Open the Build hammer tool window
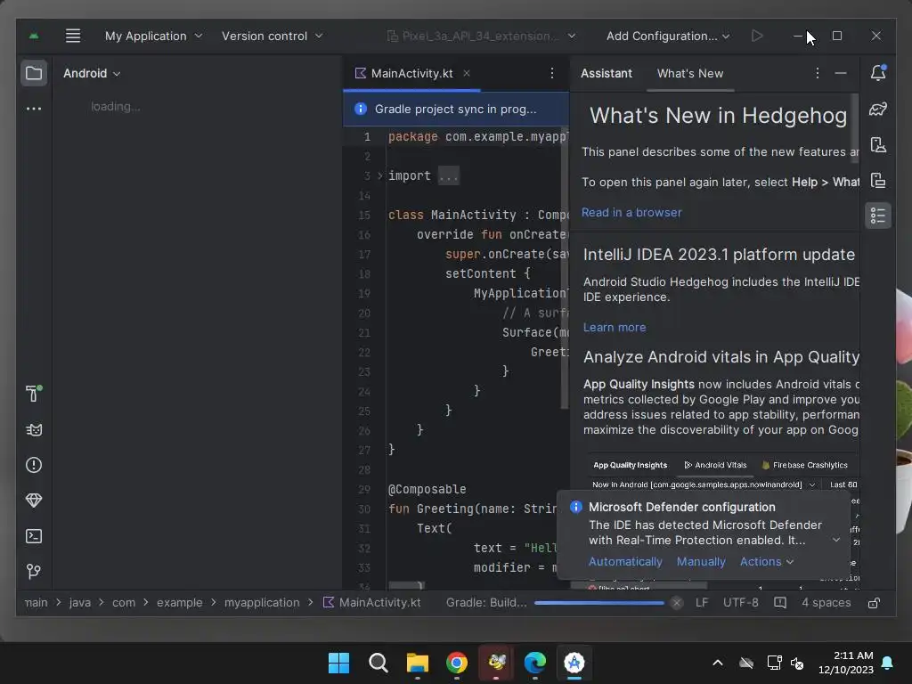Screen dimensions: 912x684 (34, 394)
